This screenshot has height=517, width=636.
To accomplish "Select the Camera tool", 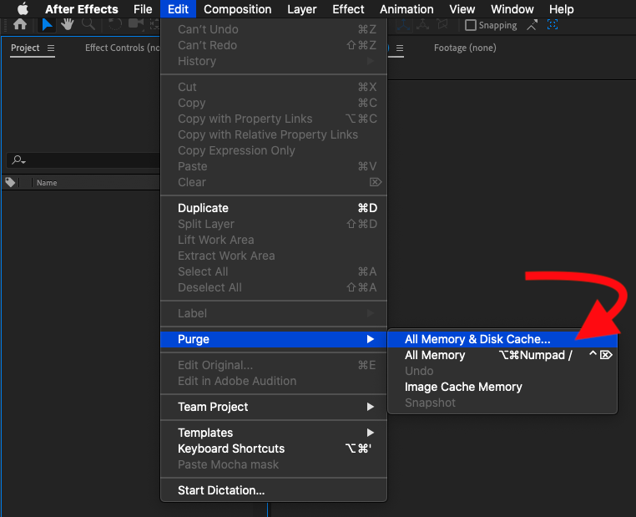I will [136, 25].
